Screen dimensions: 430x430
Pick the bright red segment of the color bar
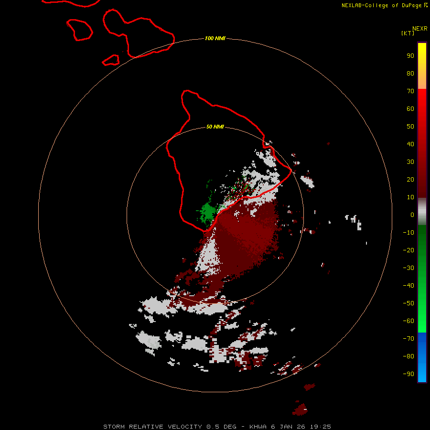click(422, 143)
